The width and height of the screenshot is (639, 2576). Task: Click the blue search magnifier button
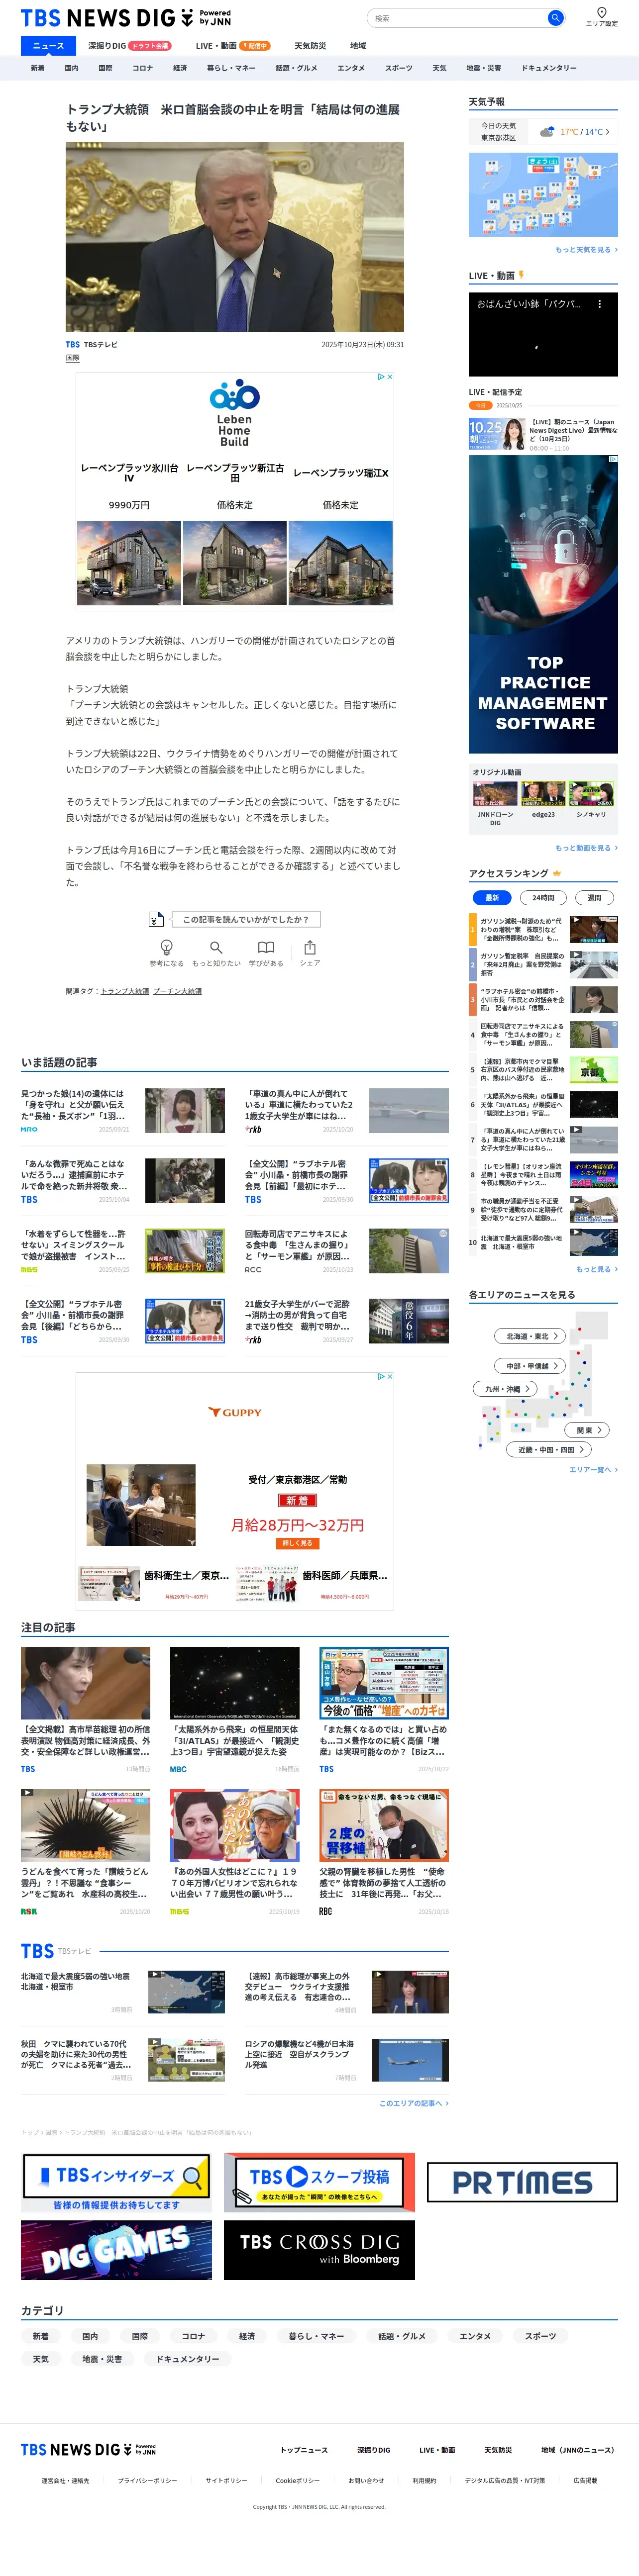pyautogui.click(x=555, y=18)
